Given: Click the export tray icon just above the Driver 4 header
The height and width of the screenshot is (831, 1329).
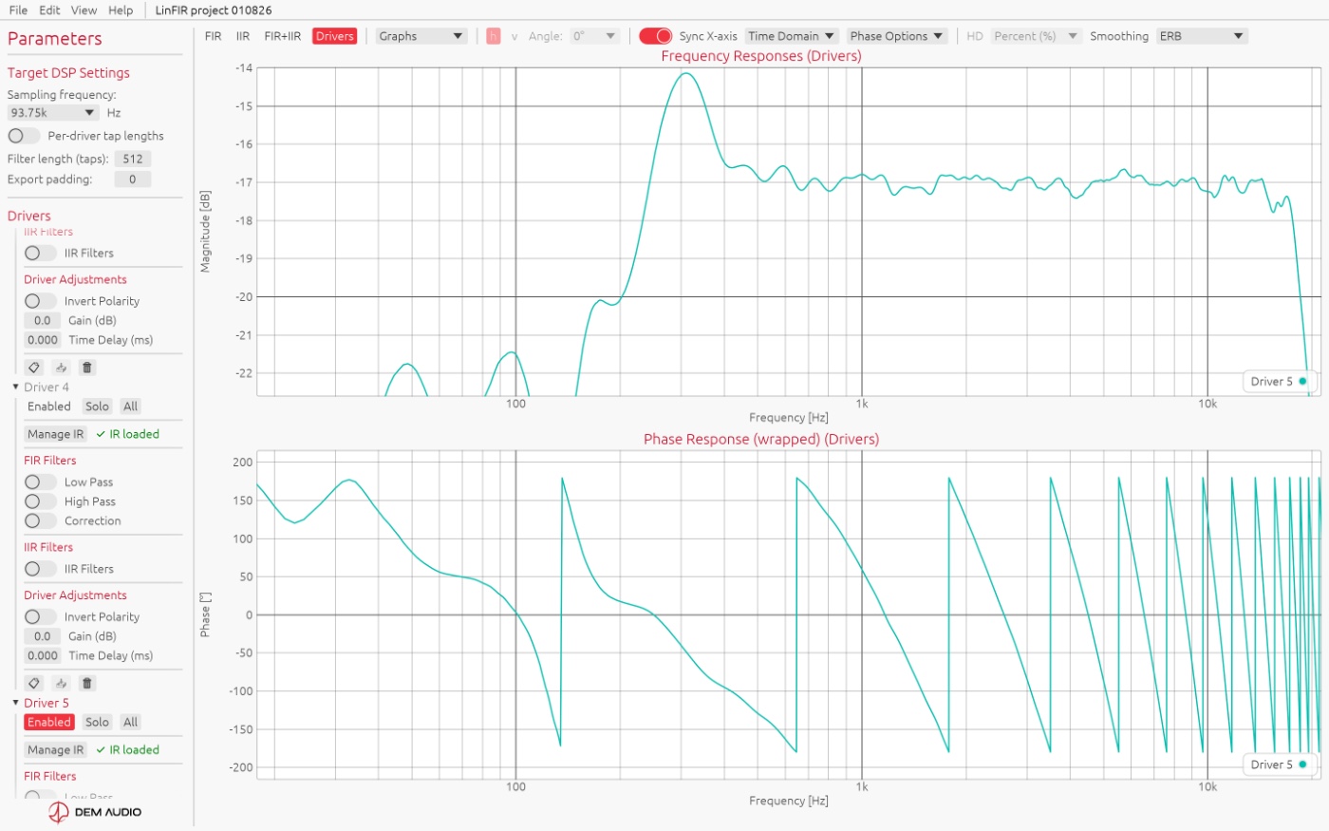Looking at the screenshot, I should [x=61, y=368].
